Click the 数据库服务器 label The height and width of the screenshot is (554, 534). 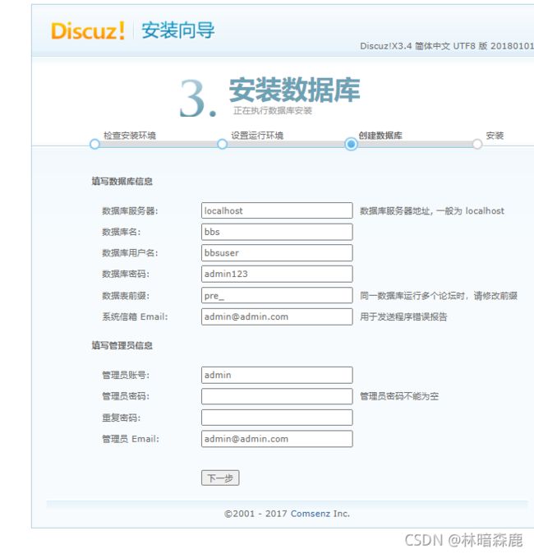tap(130, 211)
